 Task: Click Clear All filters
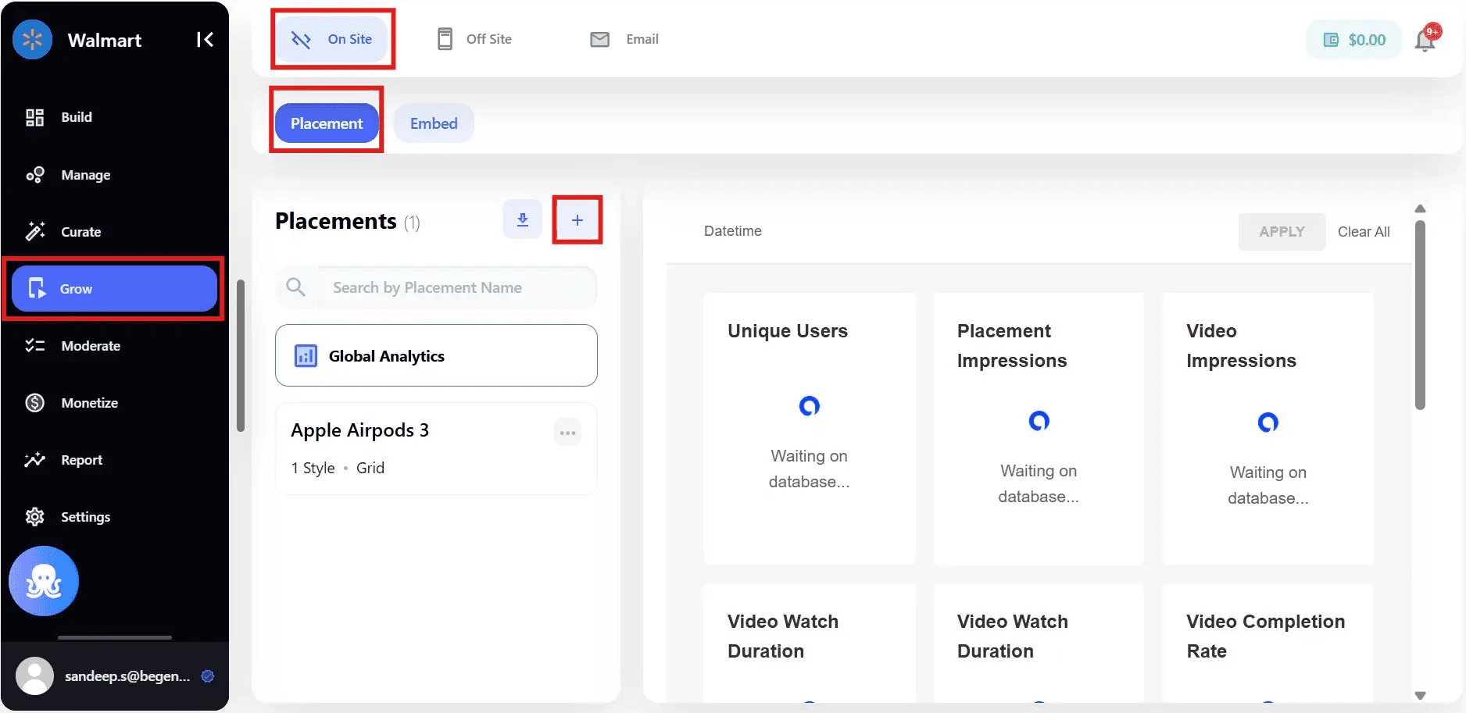tap(1364, 232)
